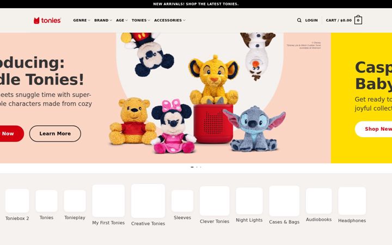Go to the Login page
Viewport: 392px width, 245px height.
tap(311, 20)
